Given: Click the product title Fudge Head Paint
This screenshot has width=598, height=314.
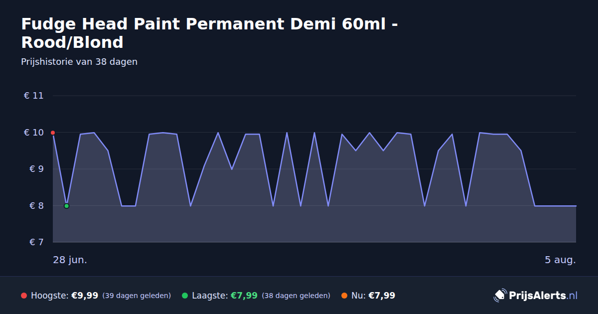Looking at the screenshot, I should [x=210, y=33].
